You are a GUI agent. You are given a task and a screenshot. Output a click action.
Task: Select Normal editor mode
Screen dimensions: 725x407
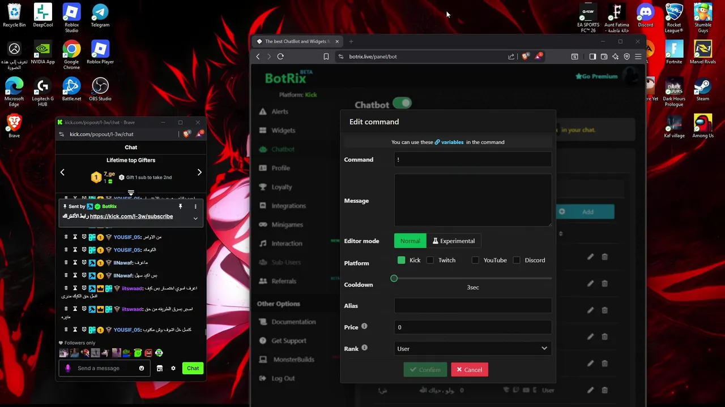(x=410, y=241)
